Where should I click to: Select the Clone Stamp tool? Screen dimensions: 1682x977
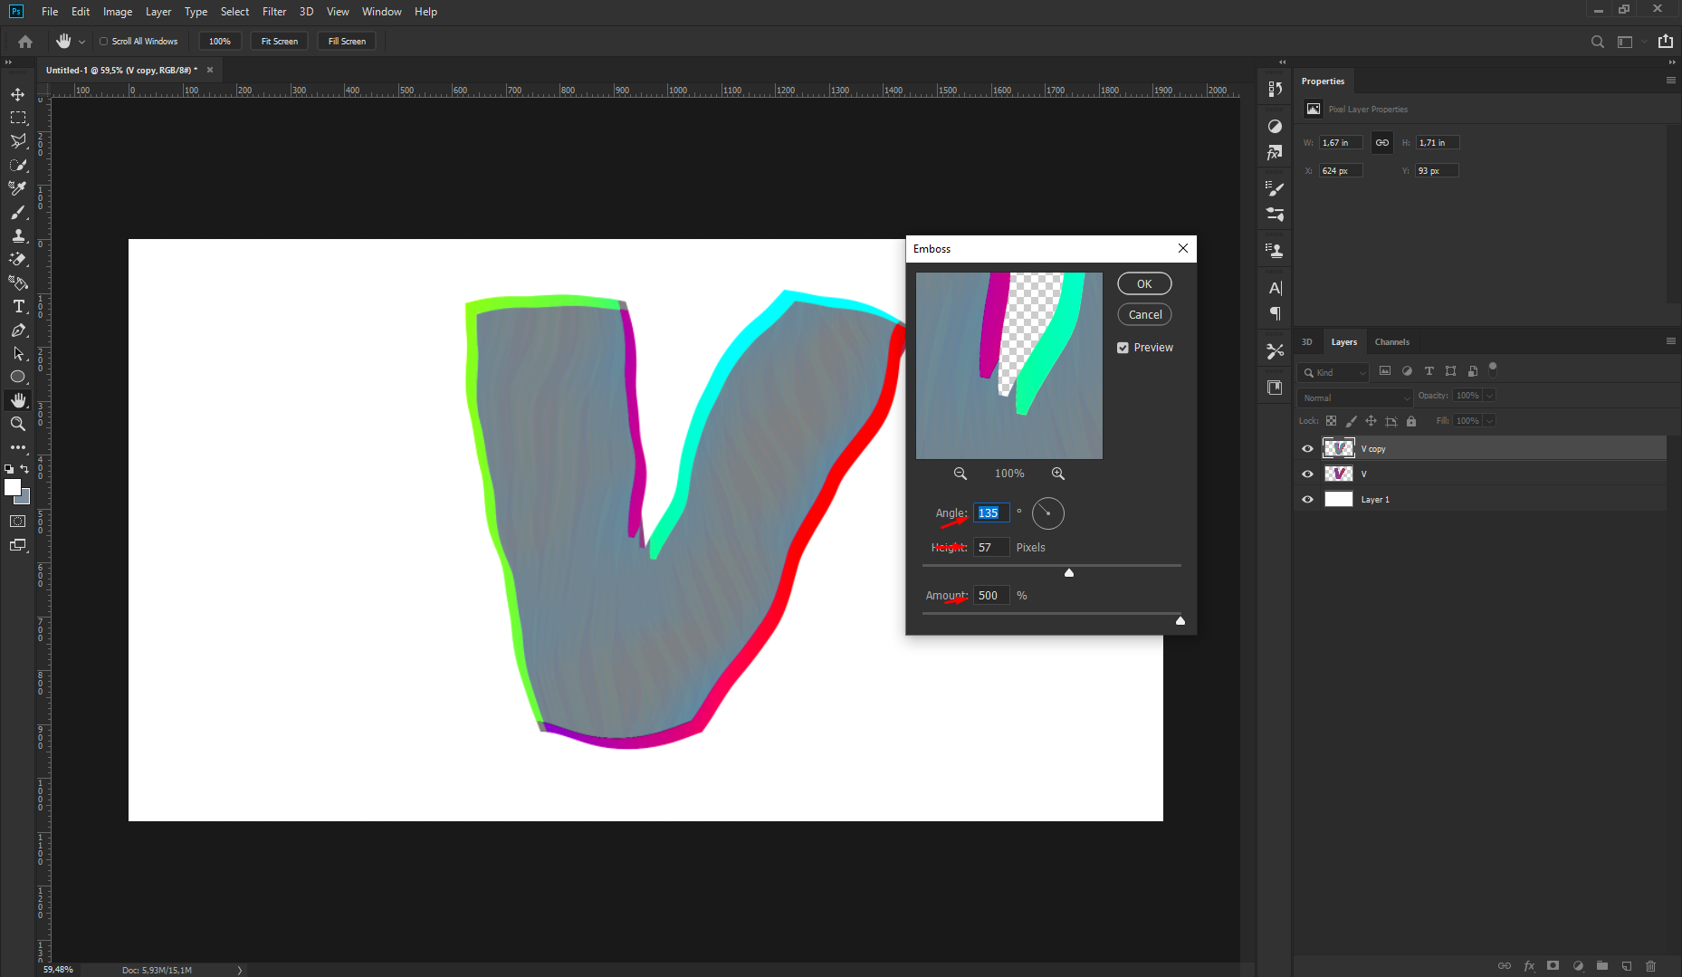[x=18, y=235]
